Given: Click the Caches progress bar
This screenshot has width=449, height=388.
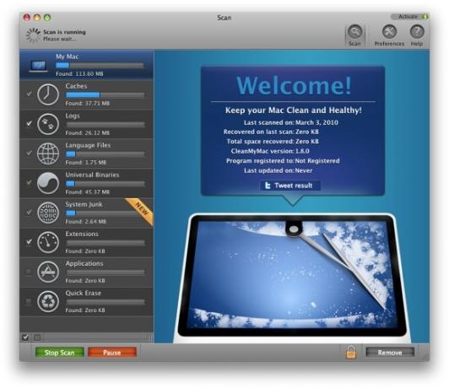Looking at the screenshot, I should [105, 94].
